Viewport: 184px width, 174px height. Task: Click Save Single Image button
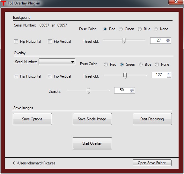click(x=92, y=119)
